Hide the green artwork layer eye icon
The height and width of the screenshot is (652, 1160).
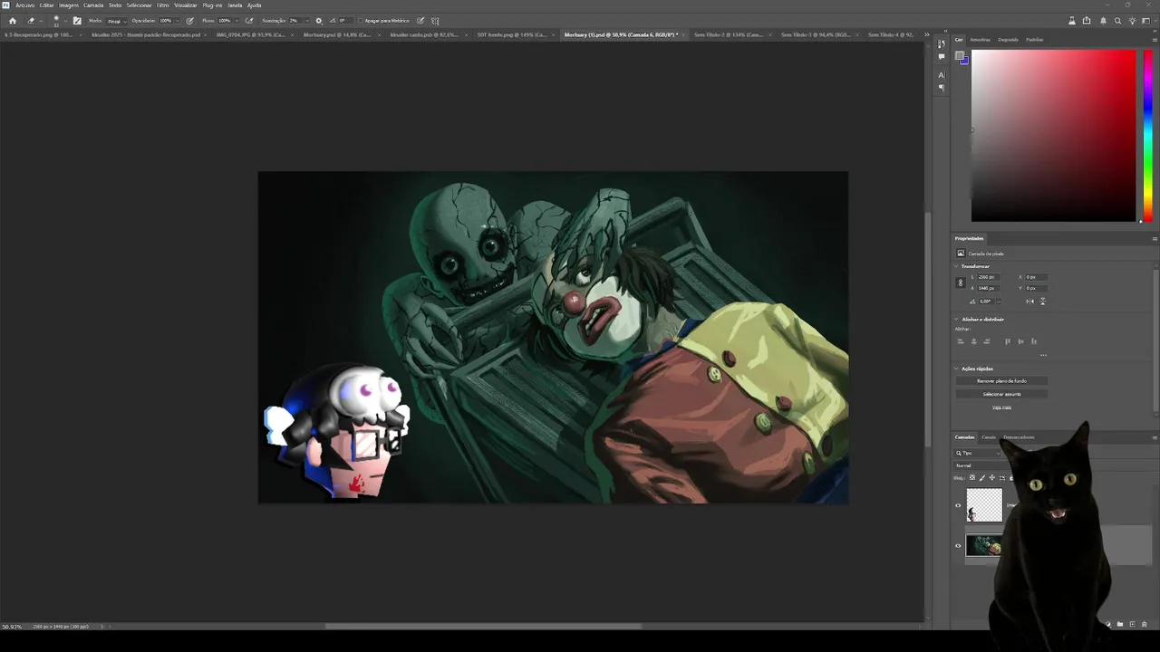pyautogui.click(x=958, y=545)
